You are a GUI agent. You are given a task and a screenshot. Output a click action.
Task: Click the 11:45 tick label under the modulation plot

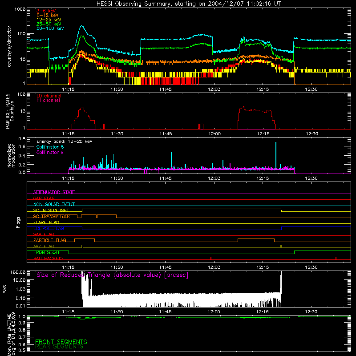(x=166, y=178)
